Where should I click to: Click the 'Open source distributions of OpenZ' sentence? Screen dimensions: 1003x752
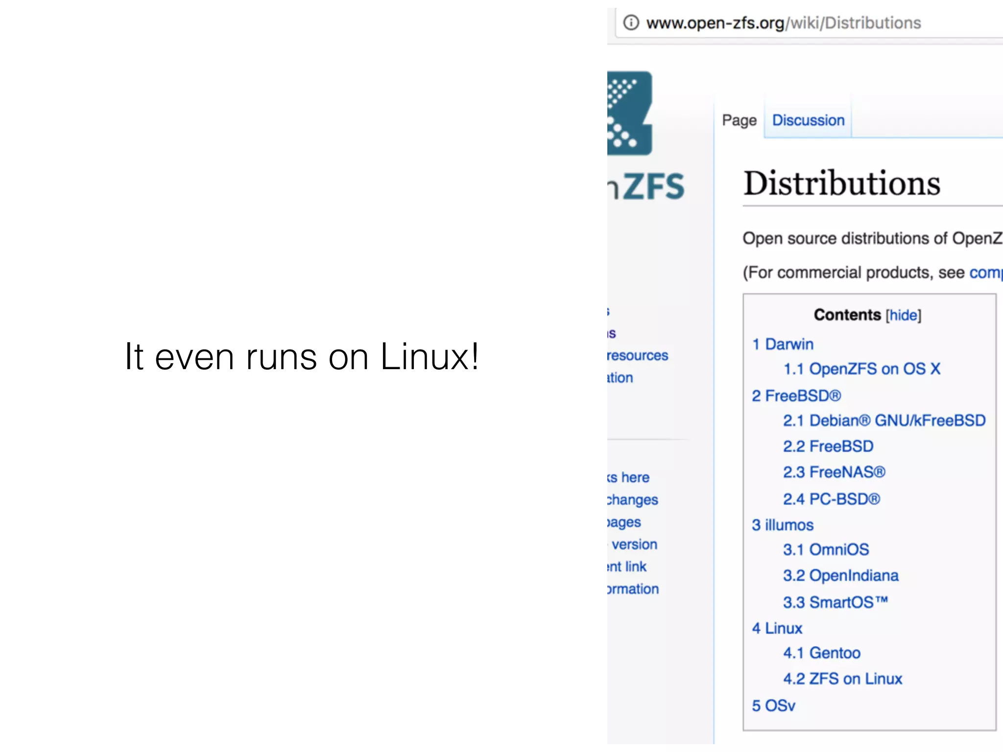[x=873, y=238]
